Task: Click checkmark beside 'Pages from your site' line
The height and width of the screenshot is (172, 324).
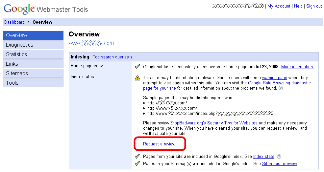Action: (137, 156)
